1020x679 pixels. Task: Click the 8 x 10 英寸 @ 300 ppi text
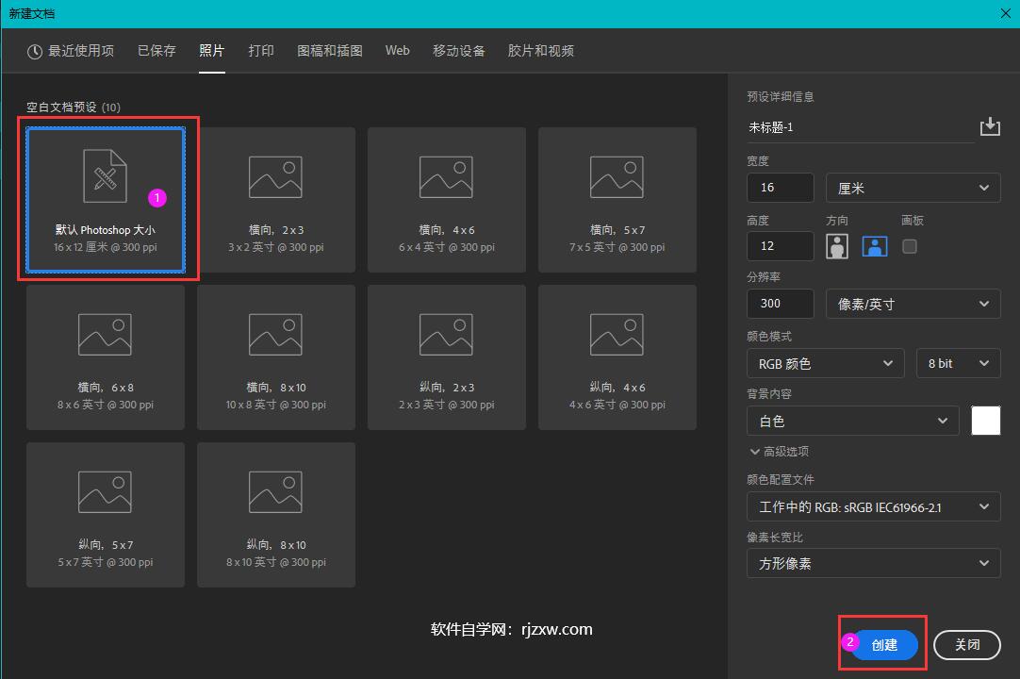(276, 562)
